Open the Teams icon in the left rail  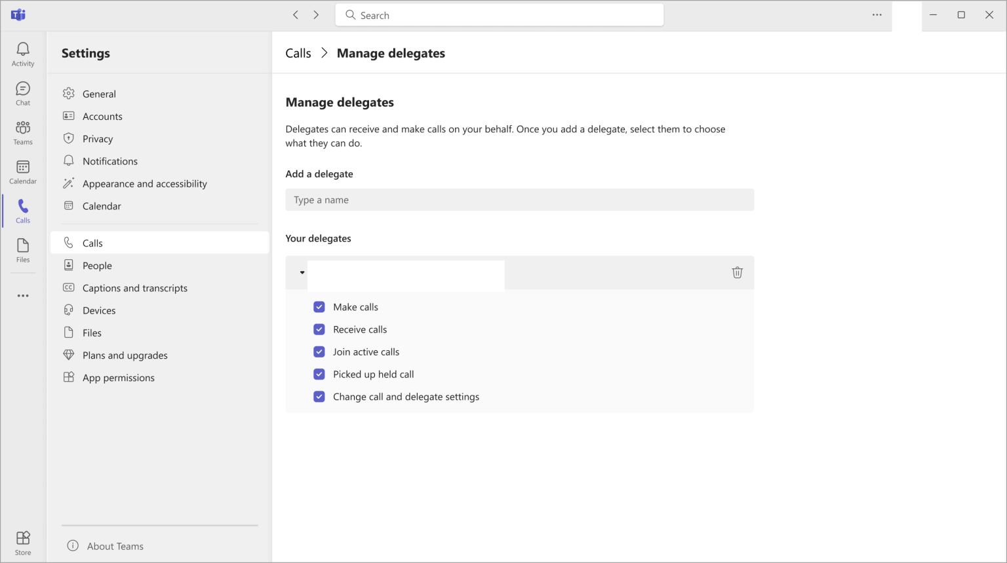tap(22, 132)
